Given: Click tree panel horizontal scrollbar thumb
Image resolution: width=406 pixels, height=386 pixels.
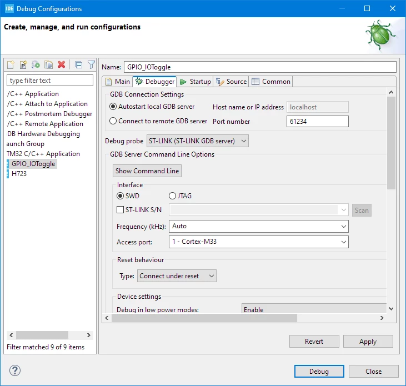Looking at the screenshot, I should coord(42,335).
